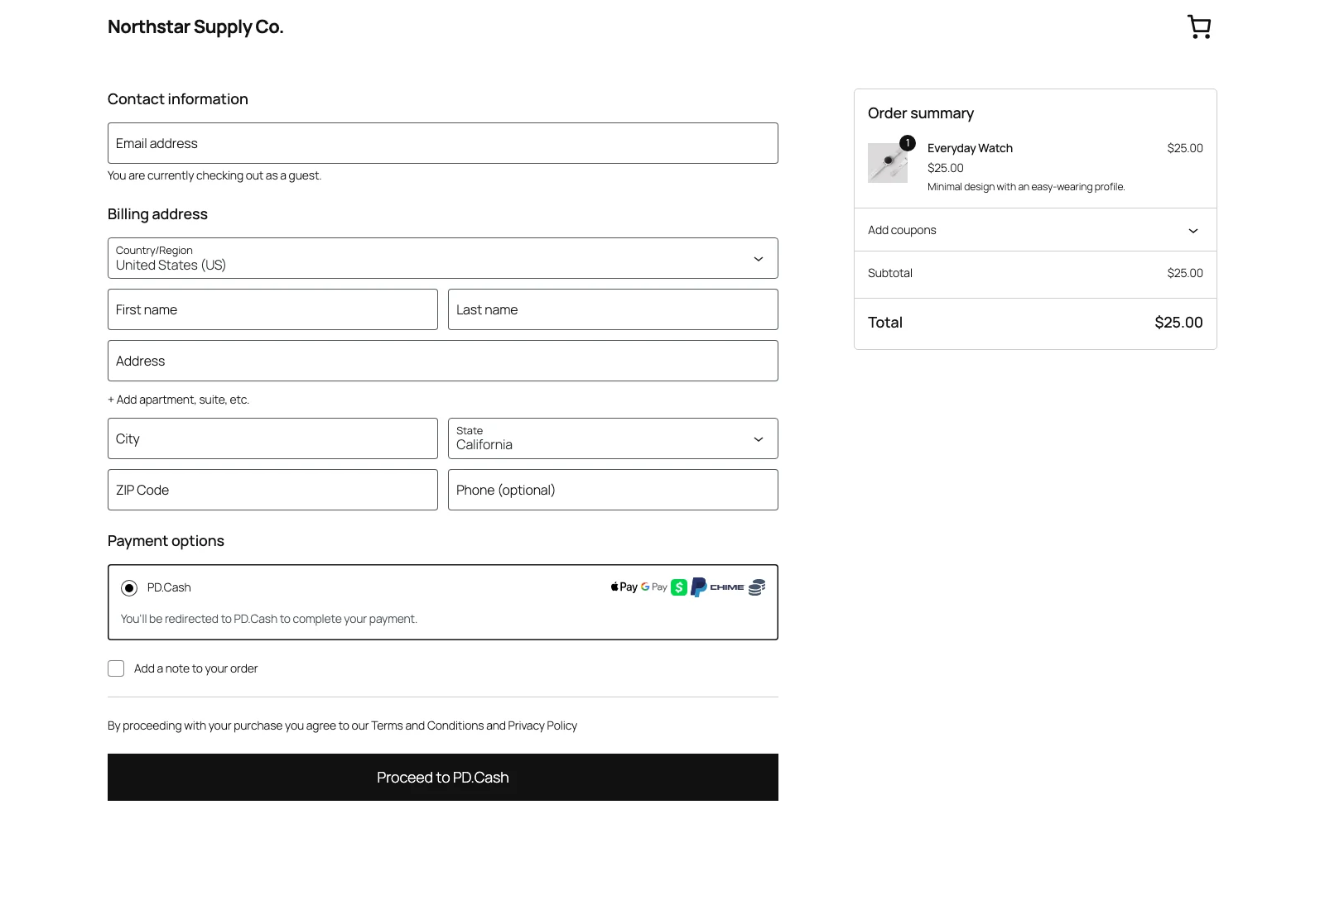Click the Google Pay logo
Viewport: 1325px width, 910px height.
(654, 587)
